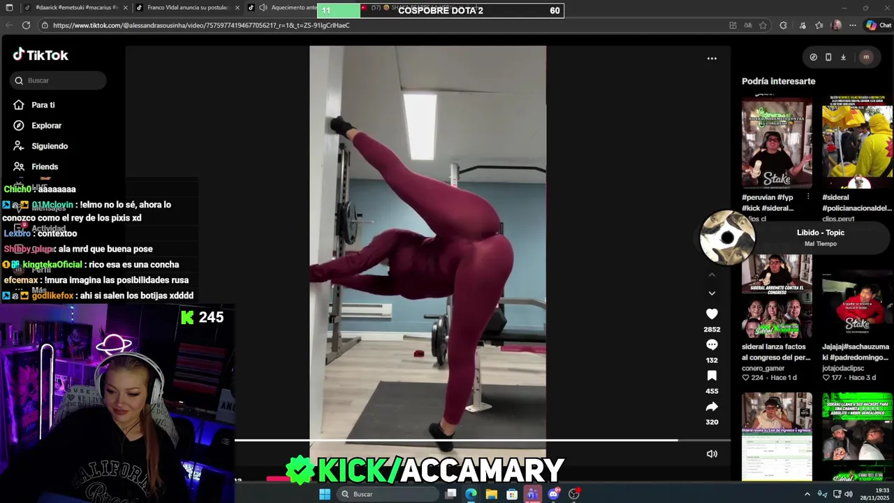Save the video with the bookmark icon
Viewport: 894px width, 503px height.
(x=712, y=376)
